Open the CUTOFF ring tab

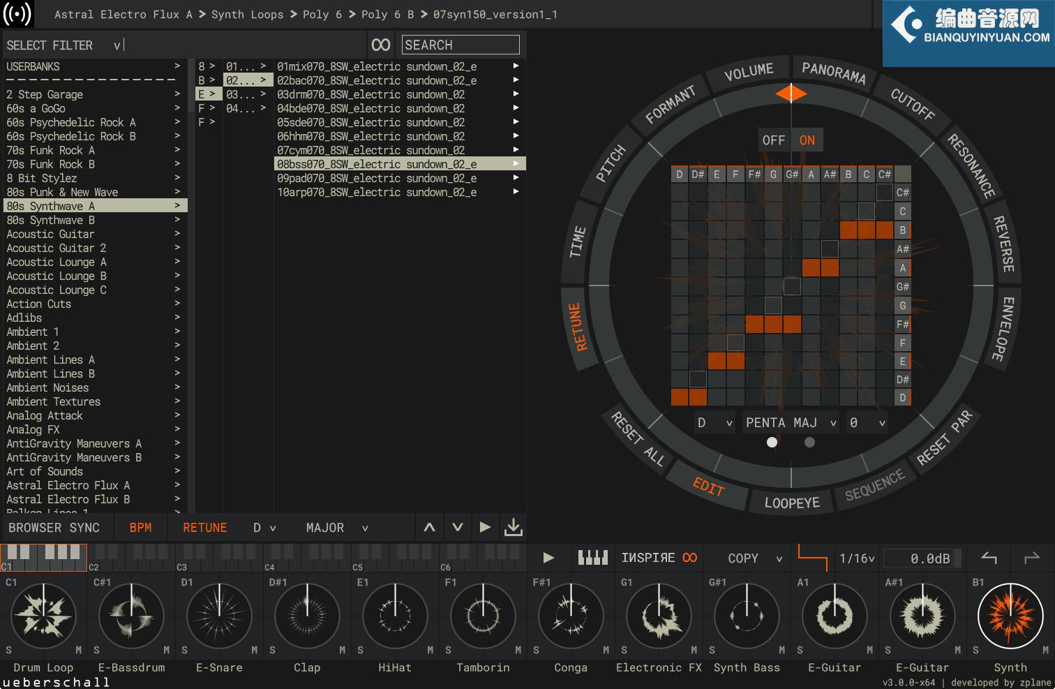pyautogui.click(x=913, y=105)
